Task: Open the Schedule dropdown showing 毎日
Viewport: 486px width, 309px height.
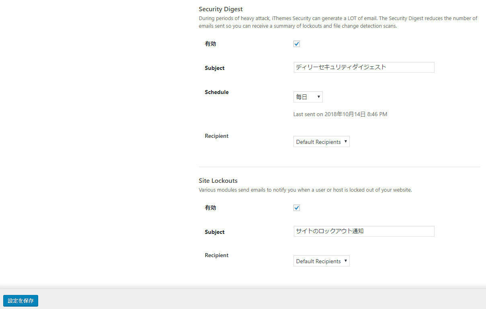Action: pos(308,96)
